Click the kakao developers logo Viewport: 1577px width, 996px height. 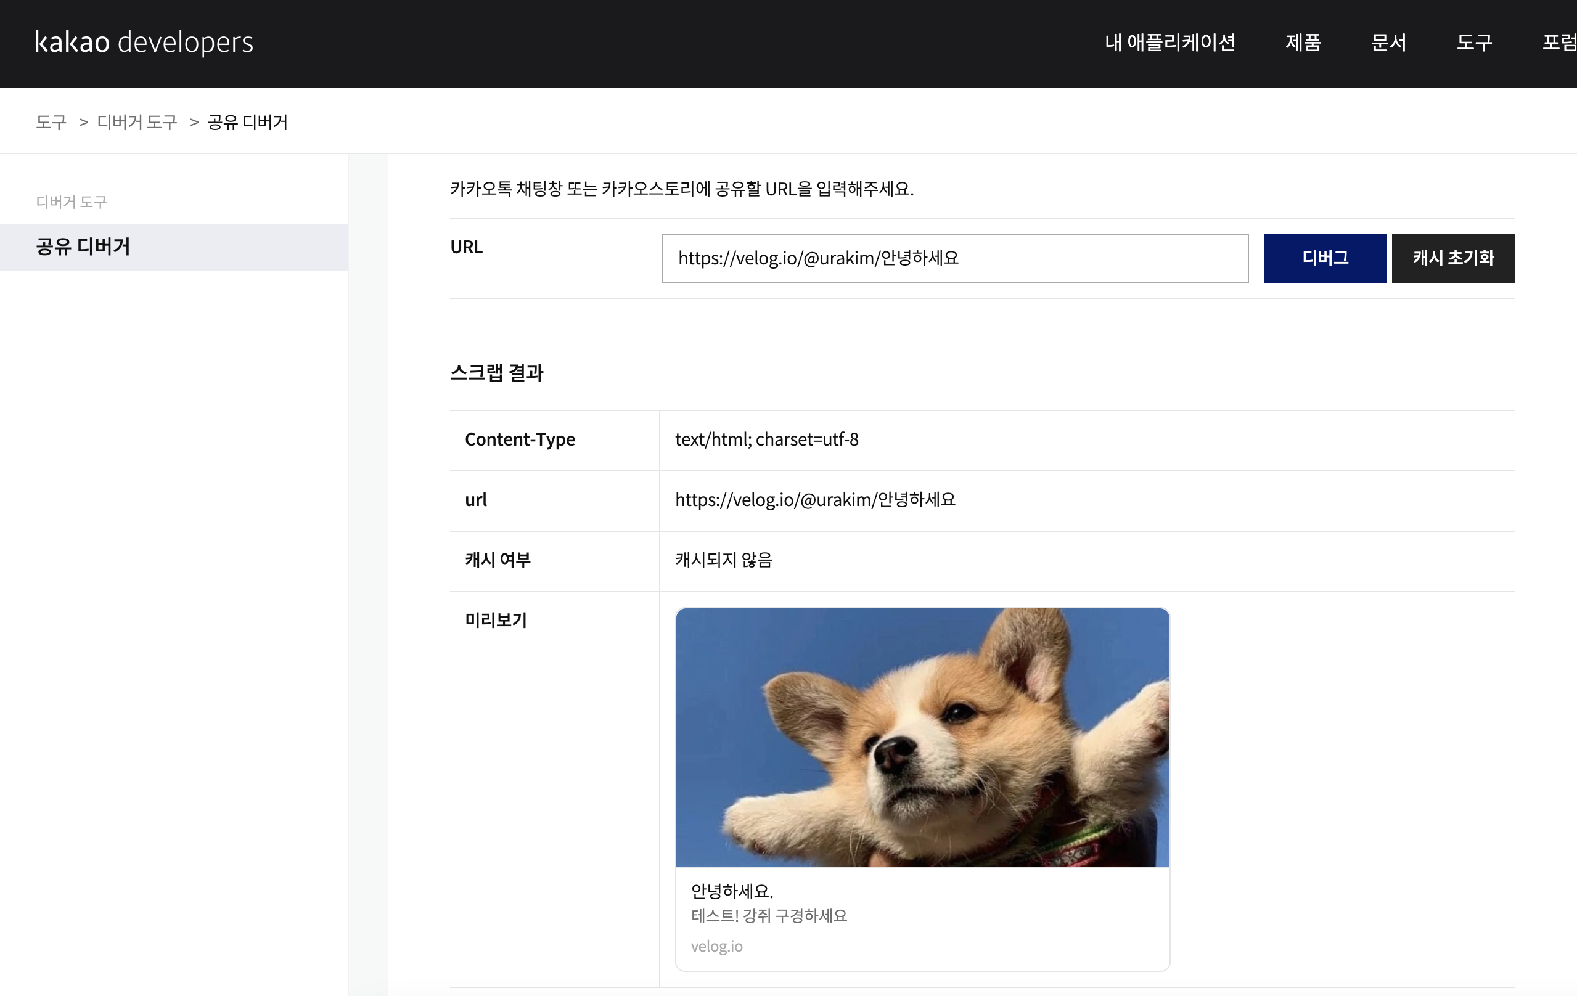click(x=144, y=43)
